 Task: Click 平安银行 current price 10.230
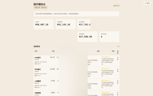point(52,69)
